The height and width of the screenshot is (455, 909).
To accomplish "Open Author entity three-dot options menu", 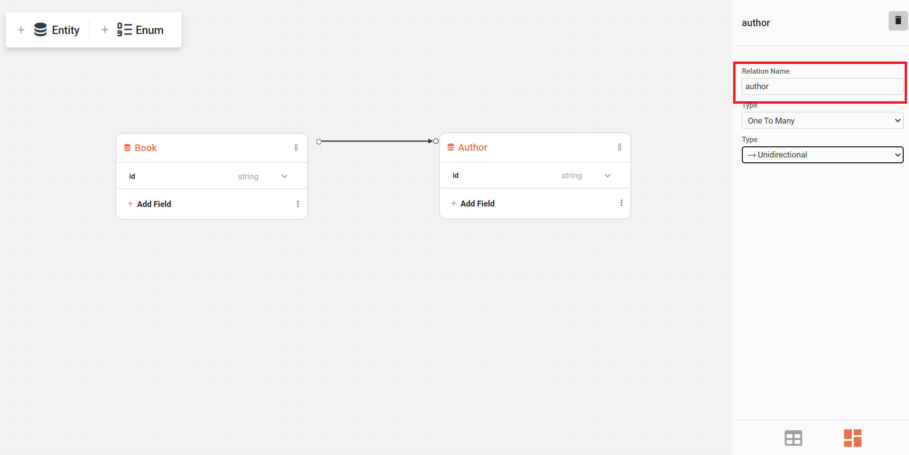I will [x=621, y=203].
